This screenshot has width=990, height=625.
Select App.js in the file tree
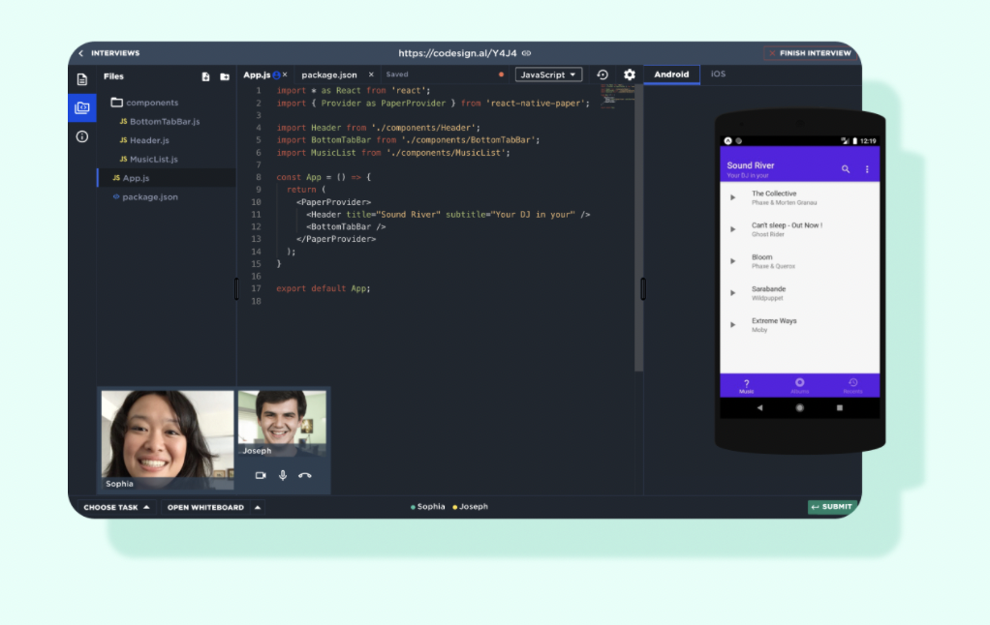point(167,178)
